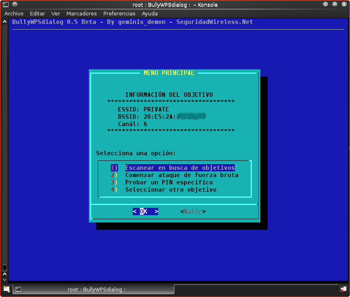350x297 pixels.
Task: Open the Archivo menu
Action: tap(14, 13)
